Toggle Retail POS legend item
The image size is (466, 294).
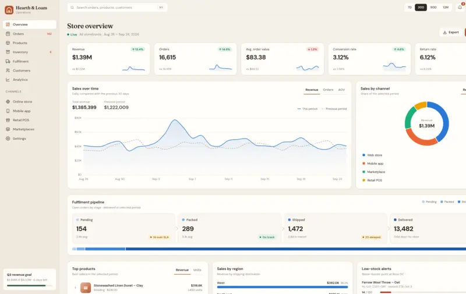pyautogui.click(x=372, y=180)
